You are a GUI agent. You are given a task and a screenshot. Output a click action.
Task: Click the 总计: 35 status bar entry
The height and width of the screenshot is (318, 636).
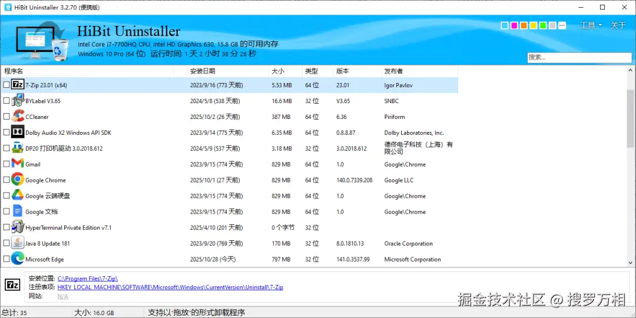click(14, 313)
